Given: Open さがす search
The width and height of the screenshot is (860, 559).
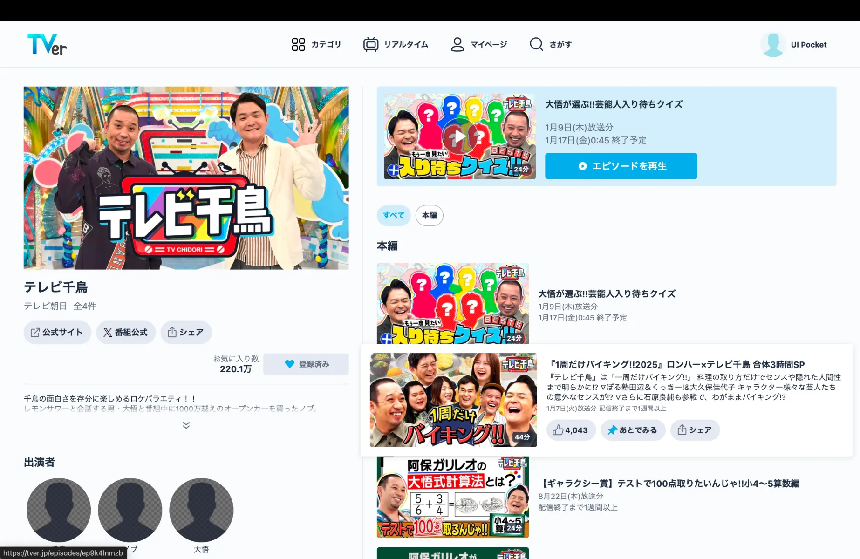Looking at the screenshot, I should click(x=550, y=44).
